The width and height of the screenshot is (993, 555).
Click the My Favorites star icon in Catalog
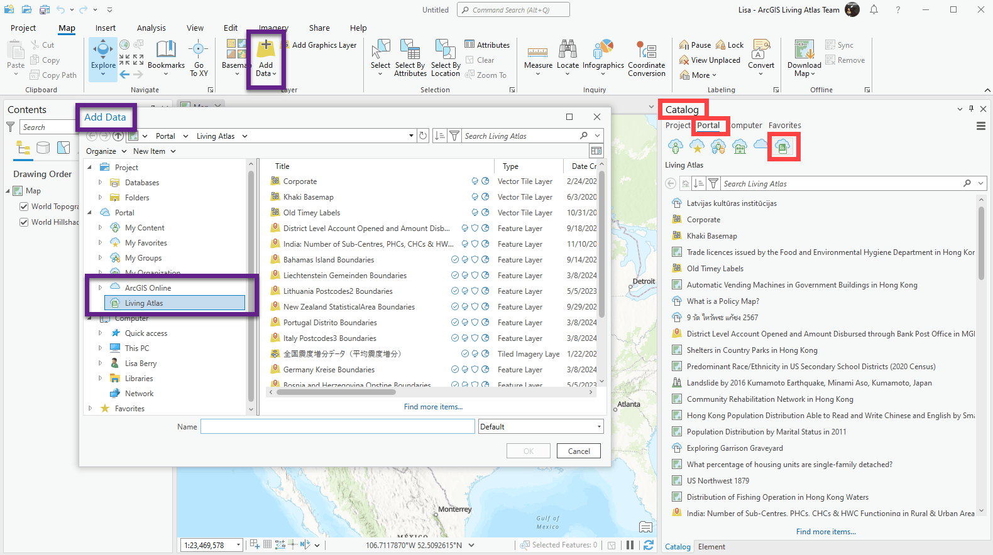point(697,147)
